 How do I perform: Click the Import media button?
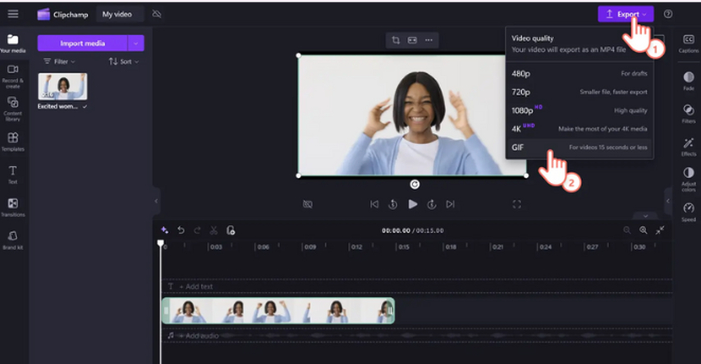(x=82, y=43)
